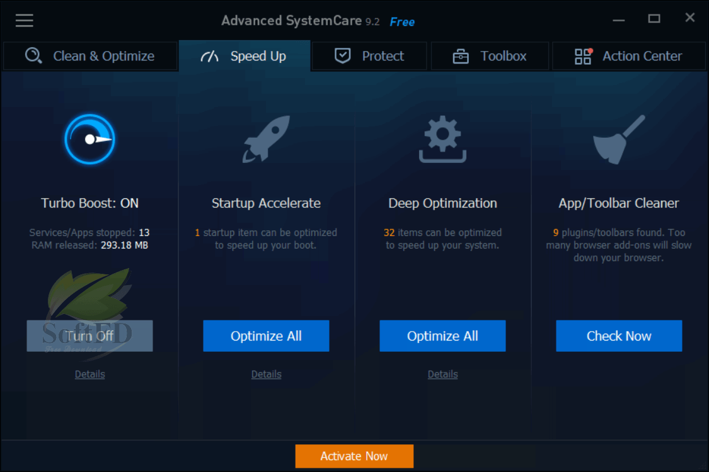Viewport: 709px width, 472px height.
Task: Click the Startup Accelerate heading
Action: 267,203
